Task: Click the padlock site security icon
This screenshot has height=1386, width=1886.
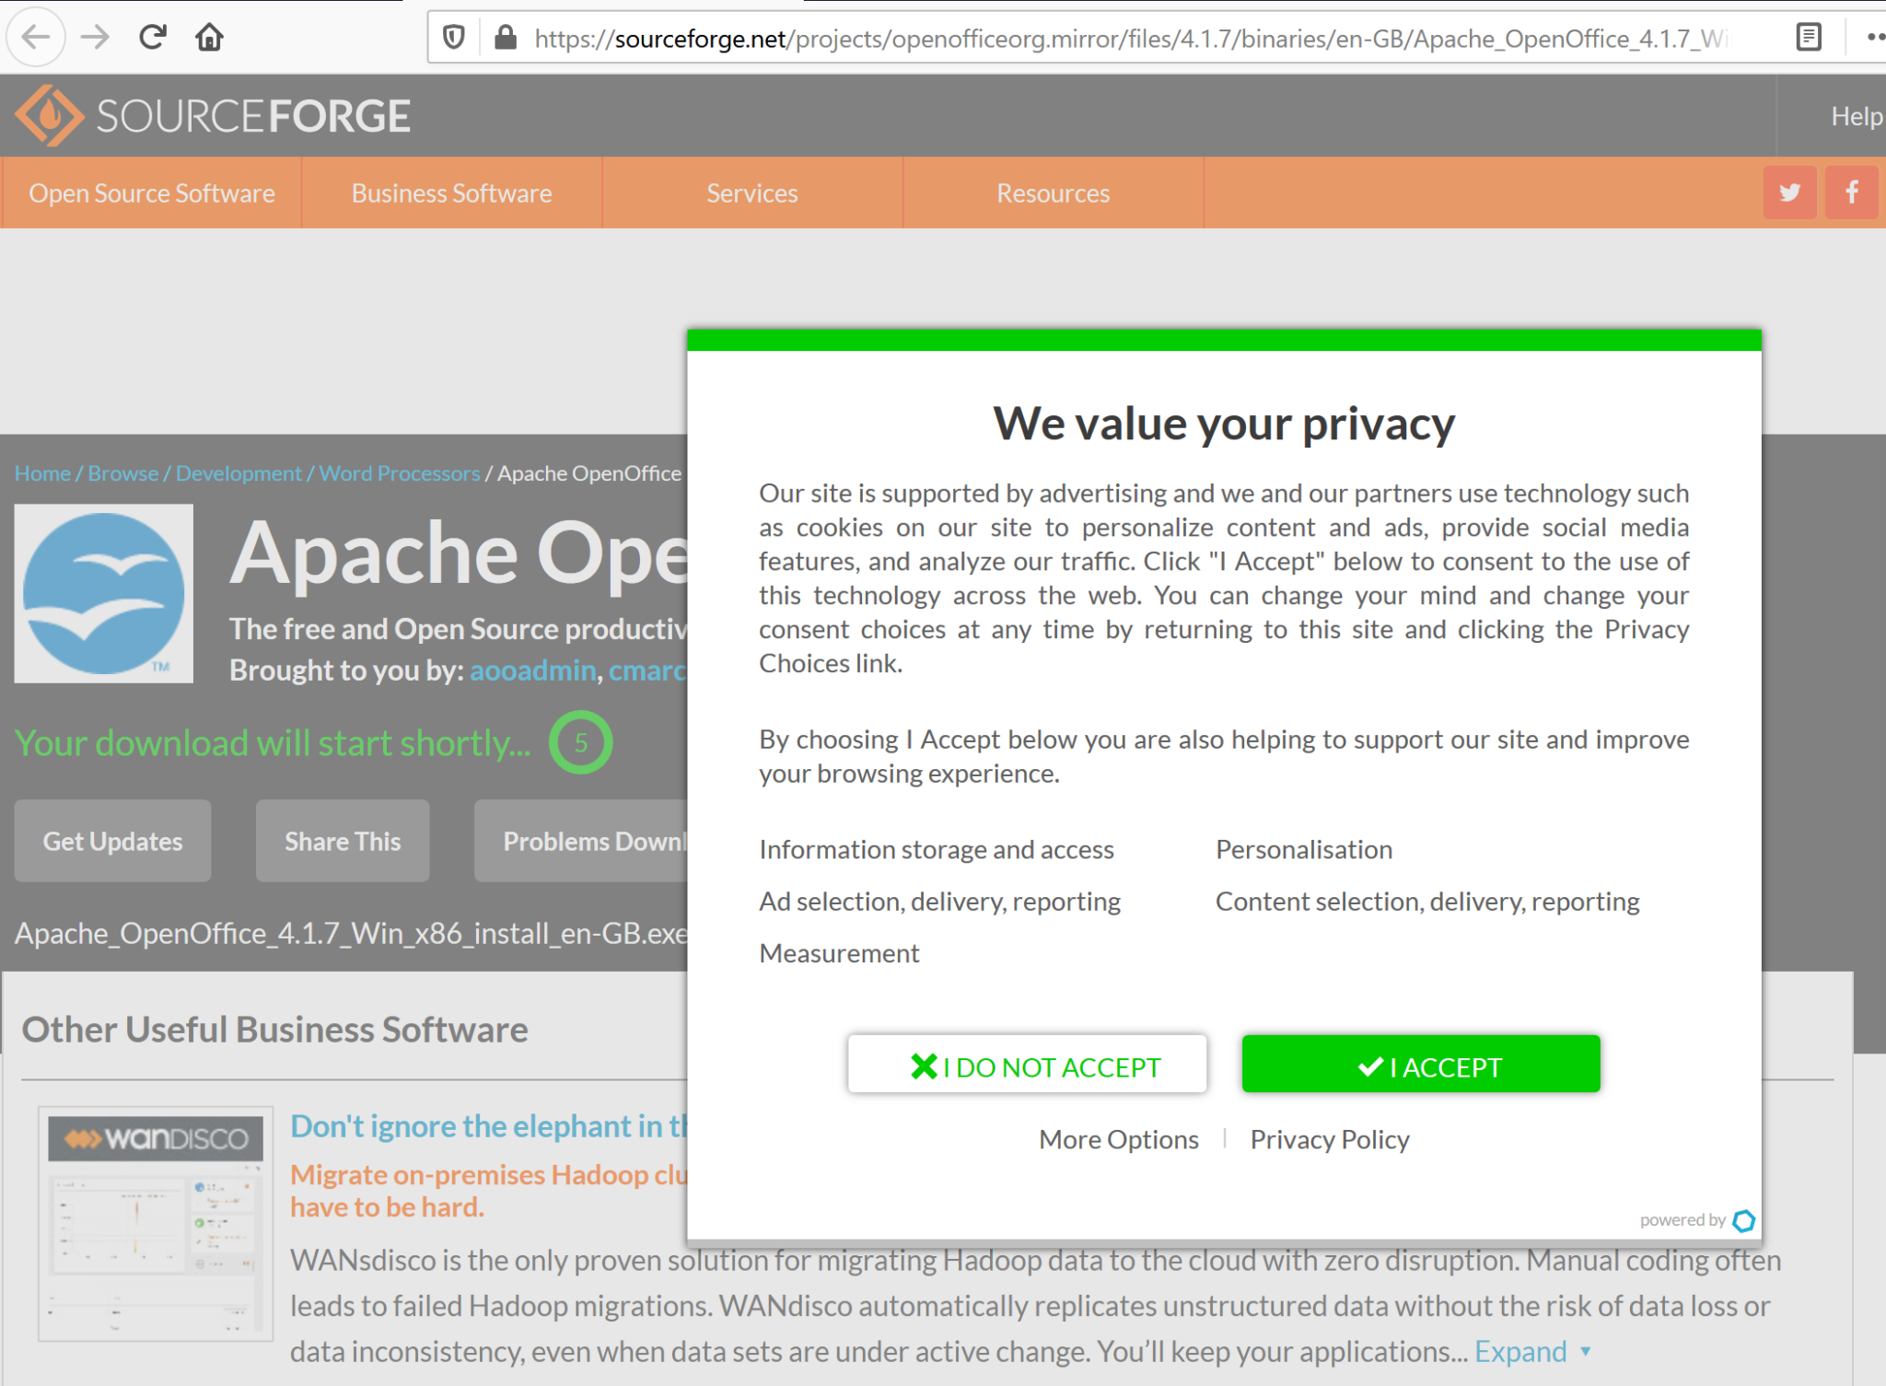Action: 505,37
